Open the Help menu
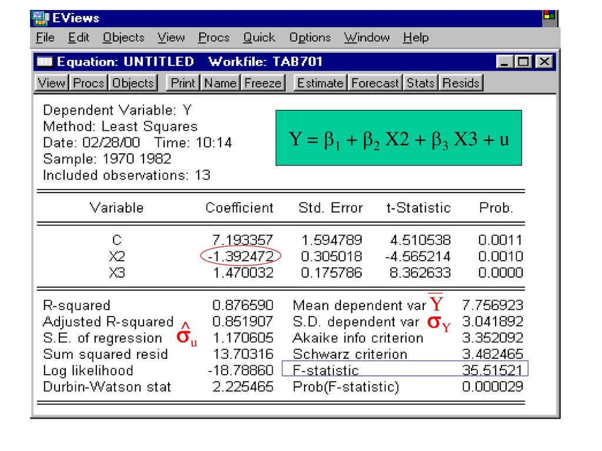 pyautogui.click(x=416, y=38)
